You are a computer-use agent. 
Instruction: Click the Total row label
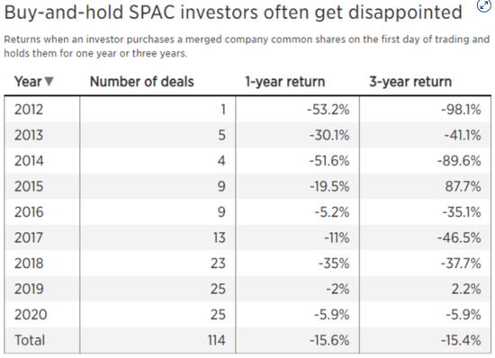(x=30, y=340)
